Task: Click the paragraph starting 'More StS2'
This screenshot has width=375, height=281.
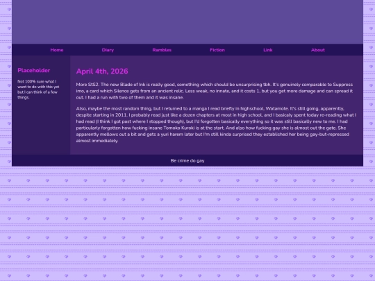Action: coord(215,91)
